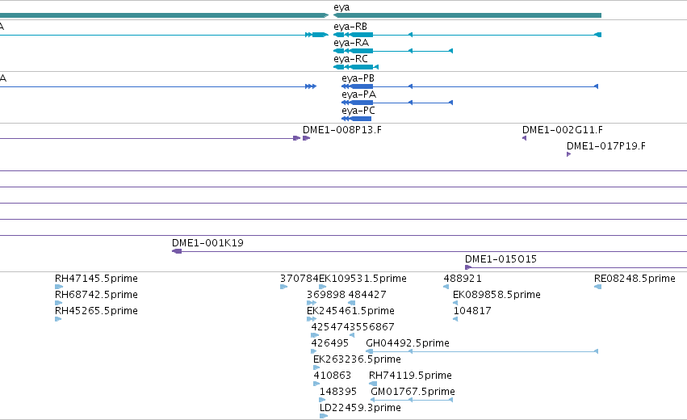Select the 148395 EST label
This screenshot has width=687, height=420.
click(x=338, y=392)
